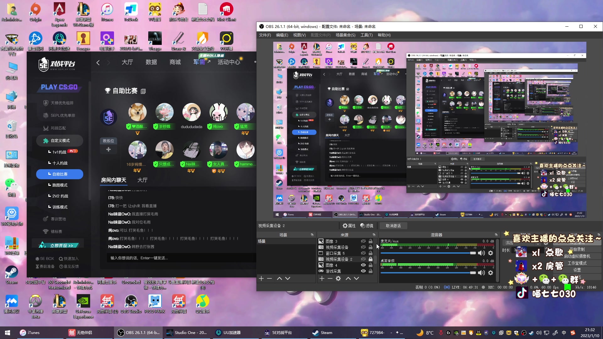Open the 编辑(E) menu in OBS
The height and width of the screenshot is (339, 603).
point(282,35)
